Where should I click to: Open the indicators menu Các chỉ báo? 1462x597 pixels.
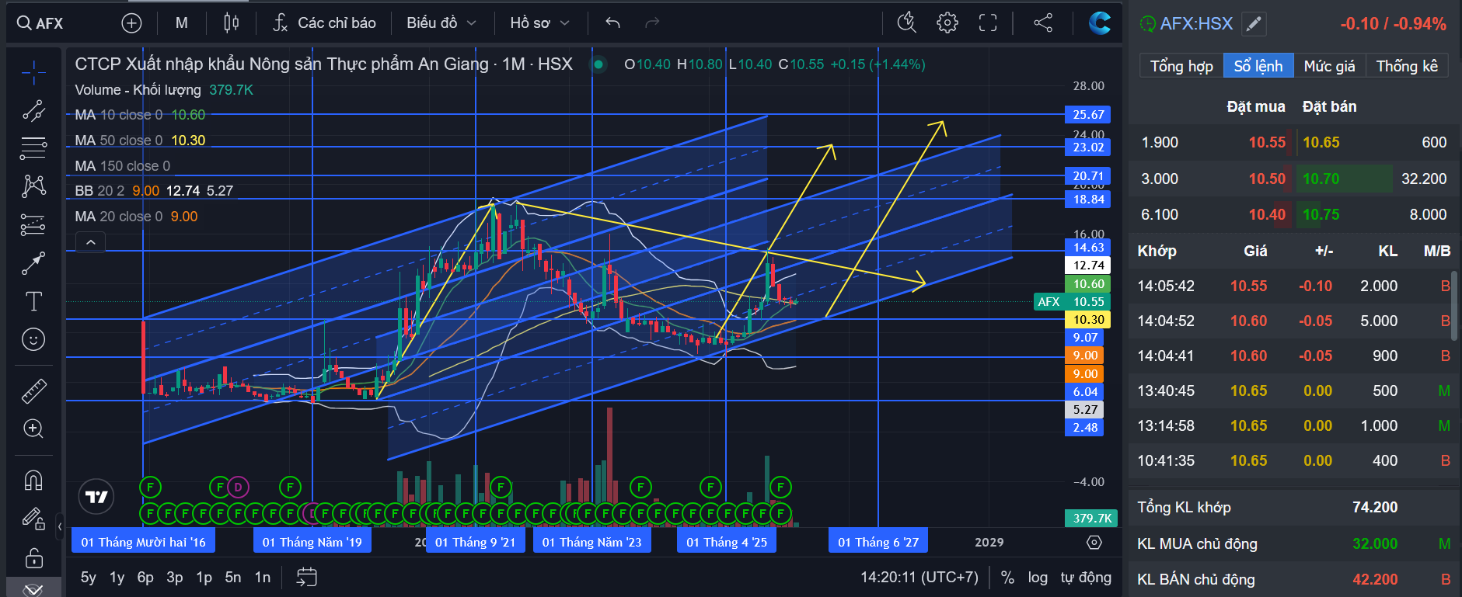324,23
